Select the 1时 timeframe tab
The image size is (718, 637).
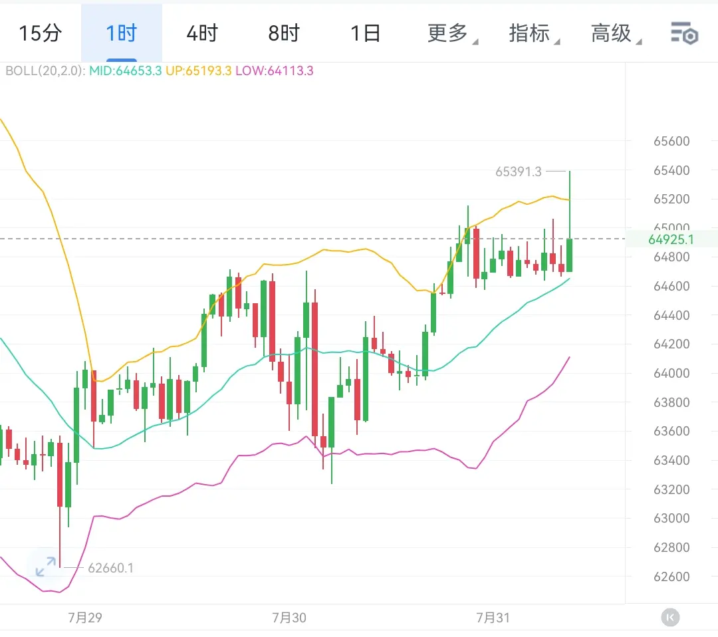tap(122, 33)
